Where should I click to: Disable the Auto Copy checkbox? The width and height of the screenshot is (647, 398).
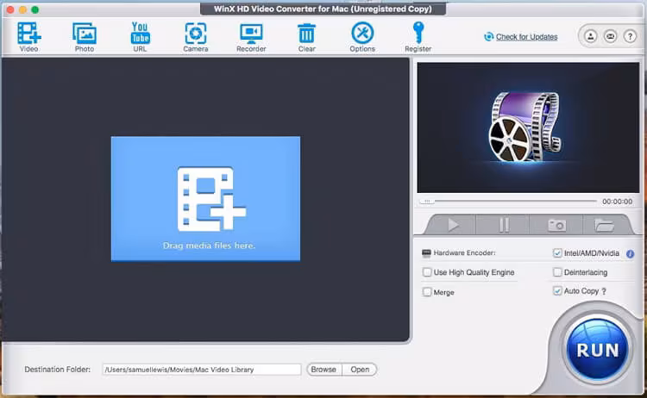pyautogui.click(x=557, y=291)
